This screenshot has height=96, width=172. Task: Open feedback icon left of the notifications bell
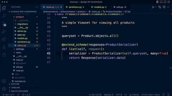163,95
